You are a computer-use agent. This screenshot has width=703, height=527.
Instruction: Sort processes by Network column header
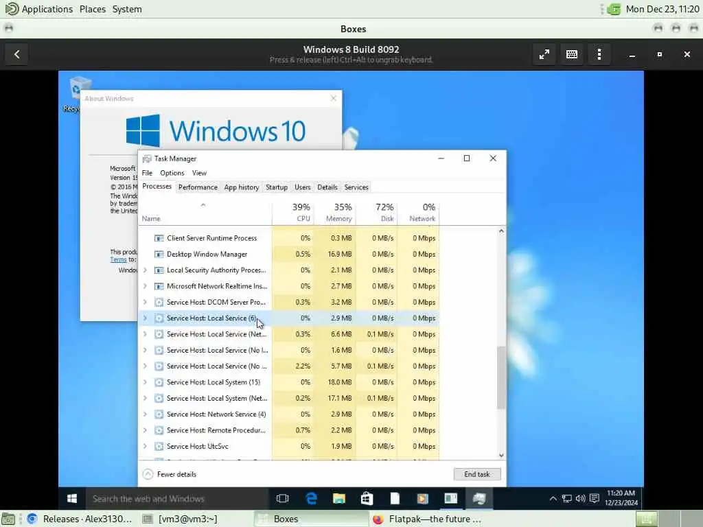(418, 213)
